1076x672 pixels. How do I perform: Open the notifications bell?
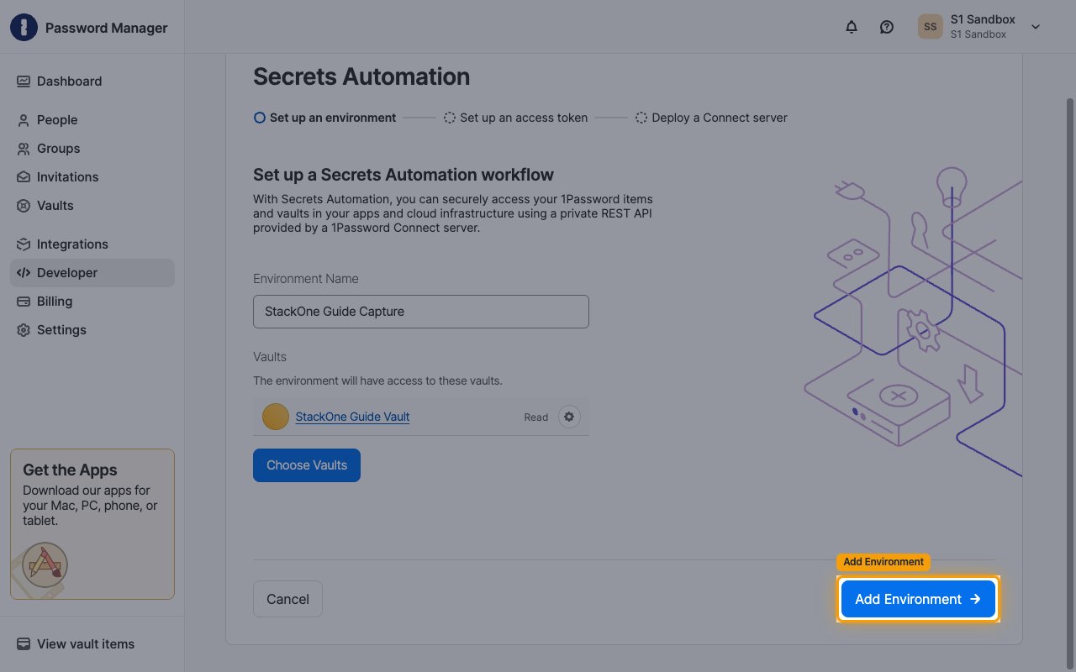(852, 27)
